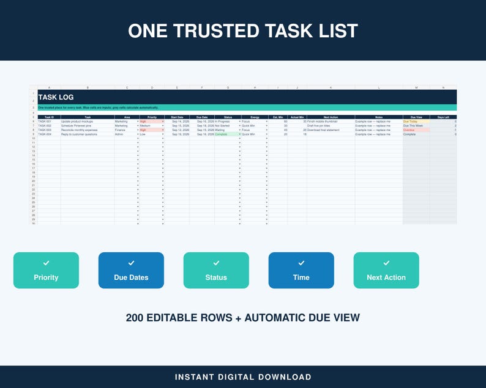Click the teal instruction banner text
This screenshot has height=388, width=486.
pyautogui.click(x=99, y=108)
